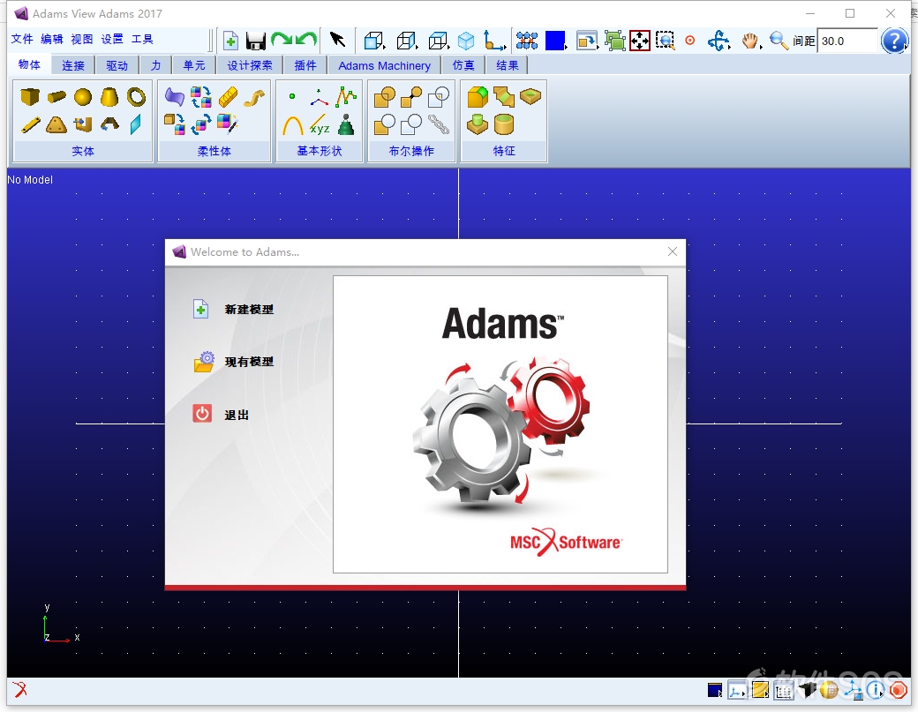Image resolution: width=918 pixels, height=712 pixels.
Task: Open the blue info dropdown in status bar
Action: tap(876, 691)
